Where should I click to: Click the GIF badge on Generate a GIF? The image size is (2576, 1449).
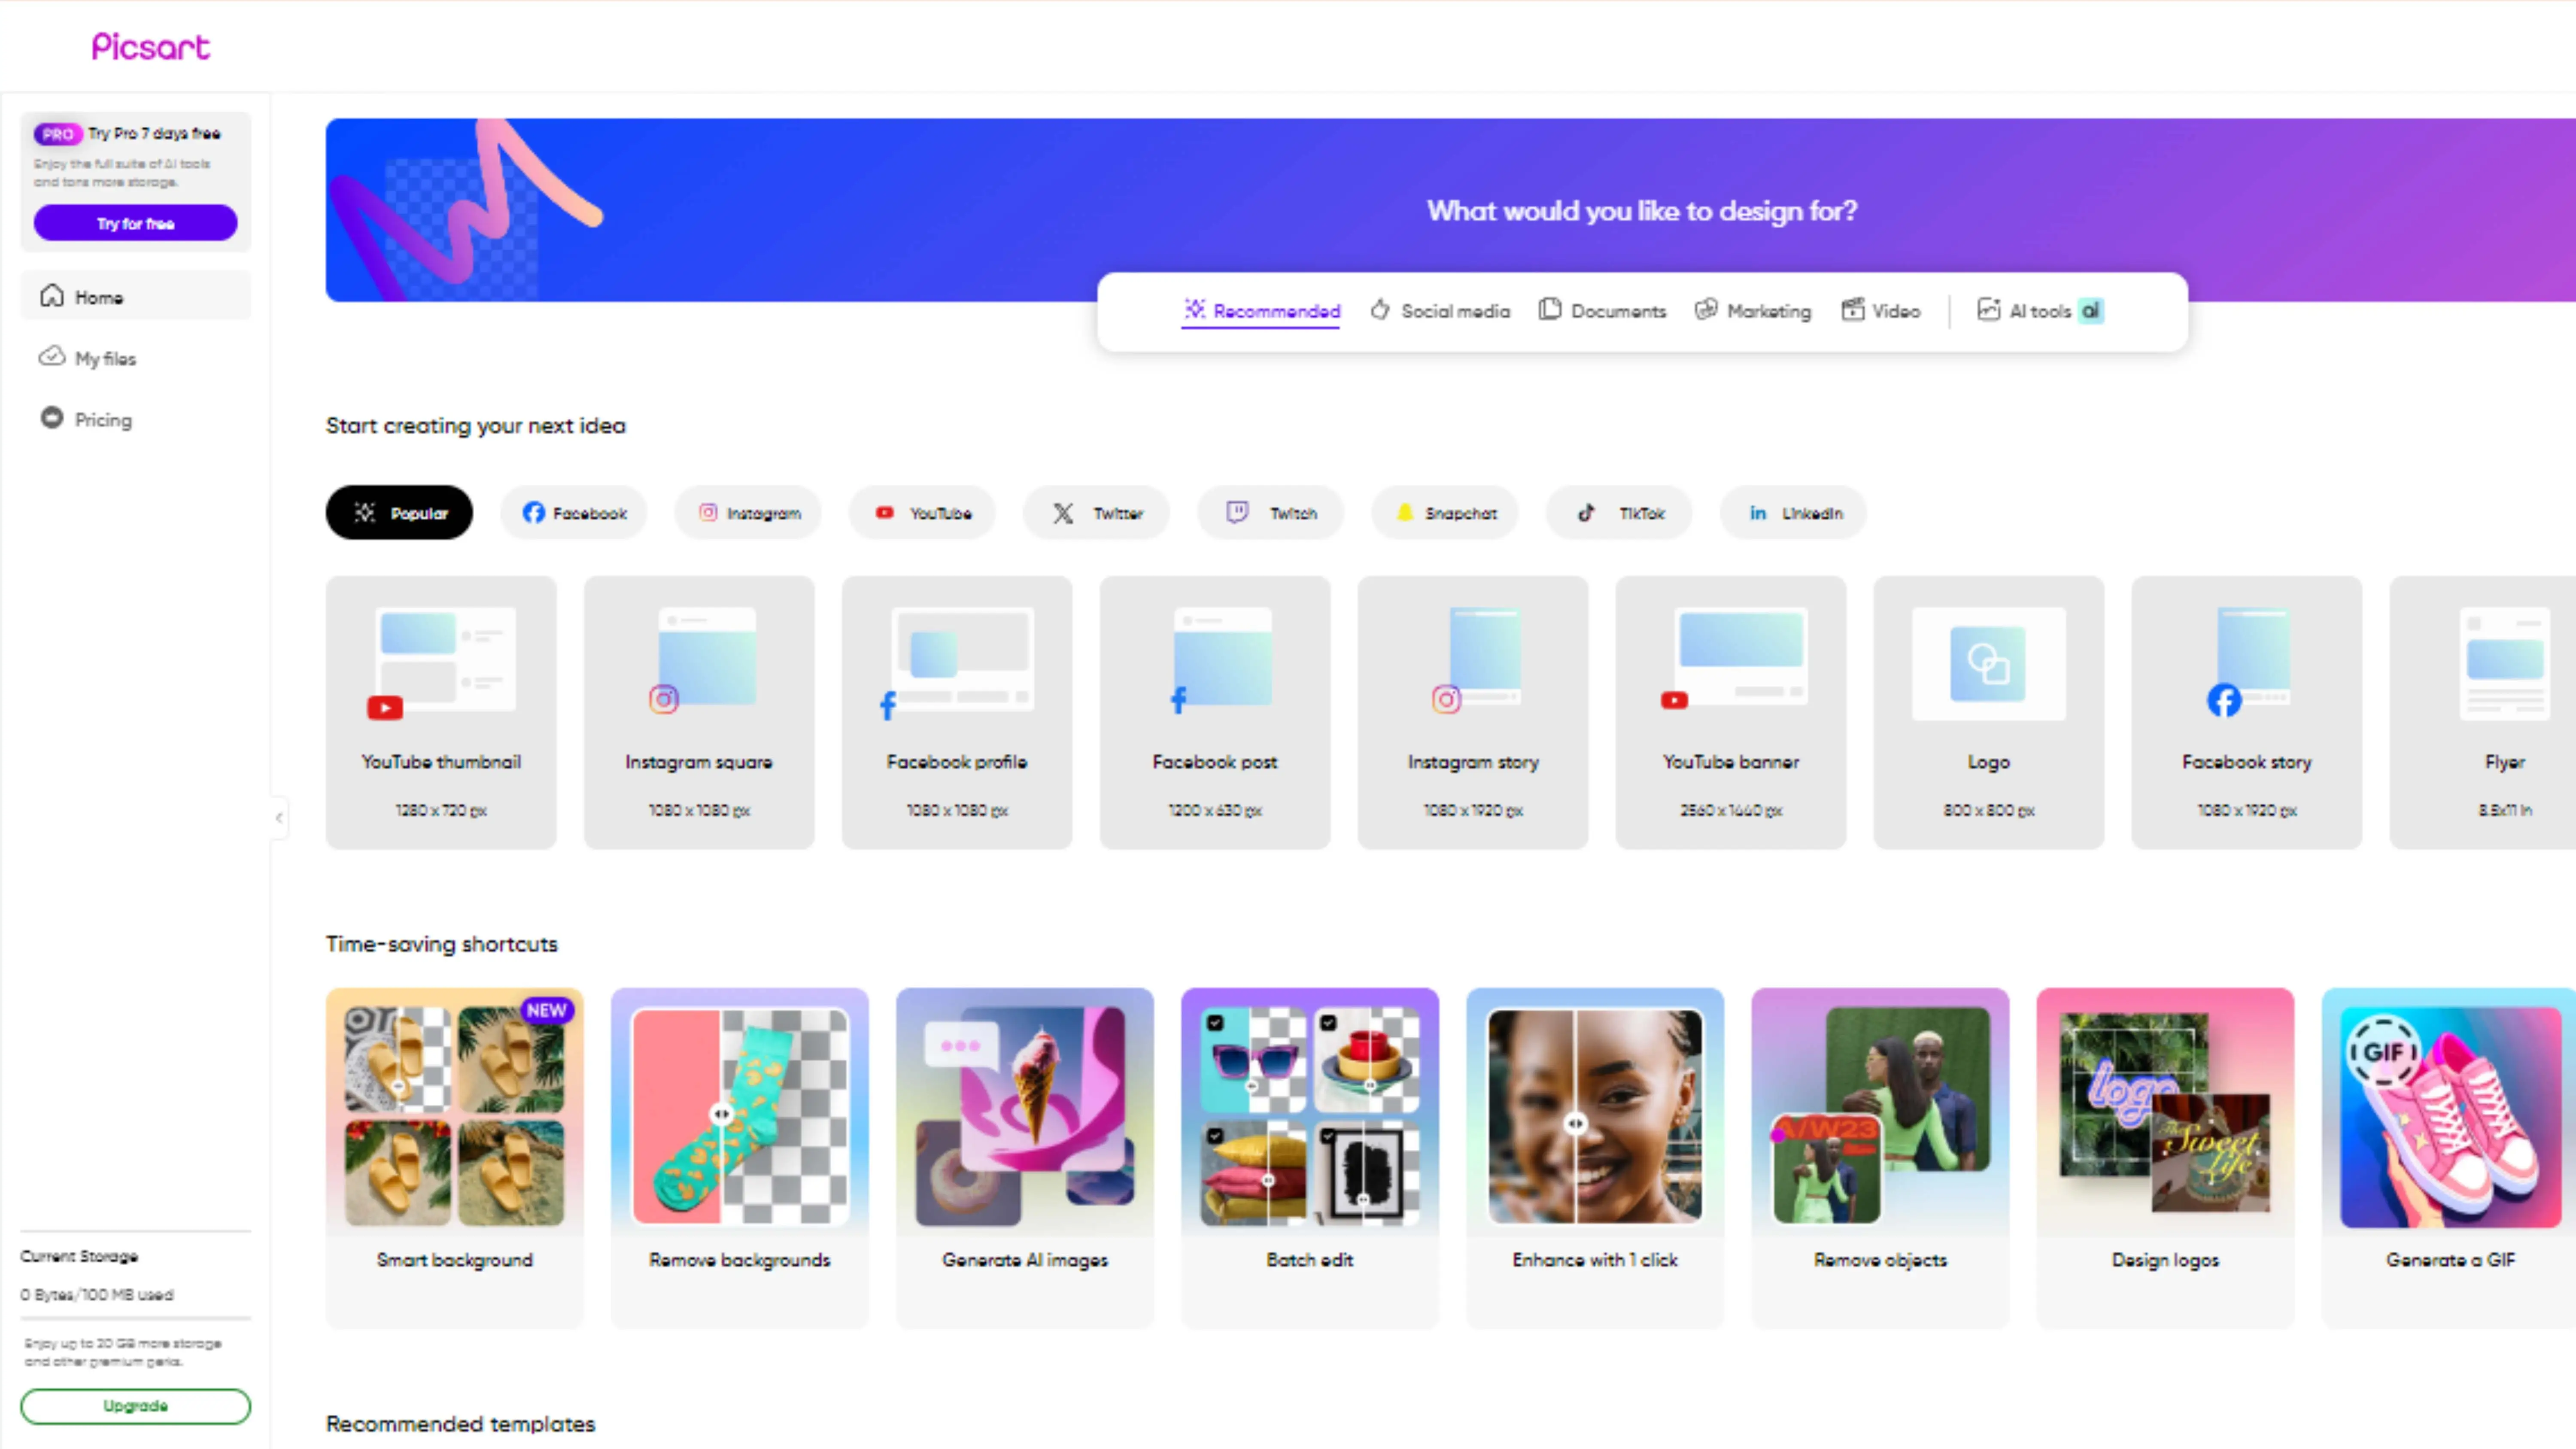point(2384,1052)
